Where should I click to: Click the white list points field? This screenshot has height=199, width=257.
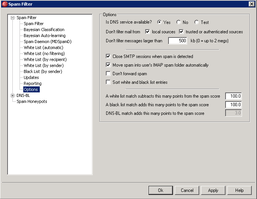click(x=233, y=96)
